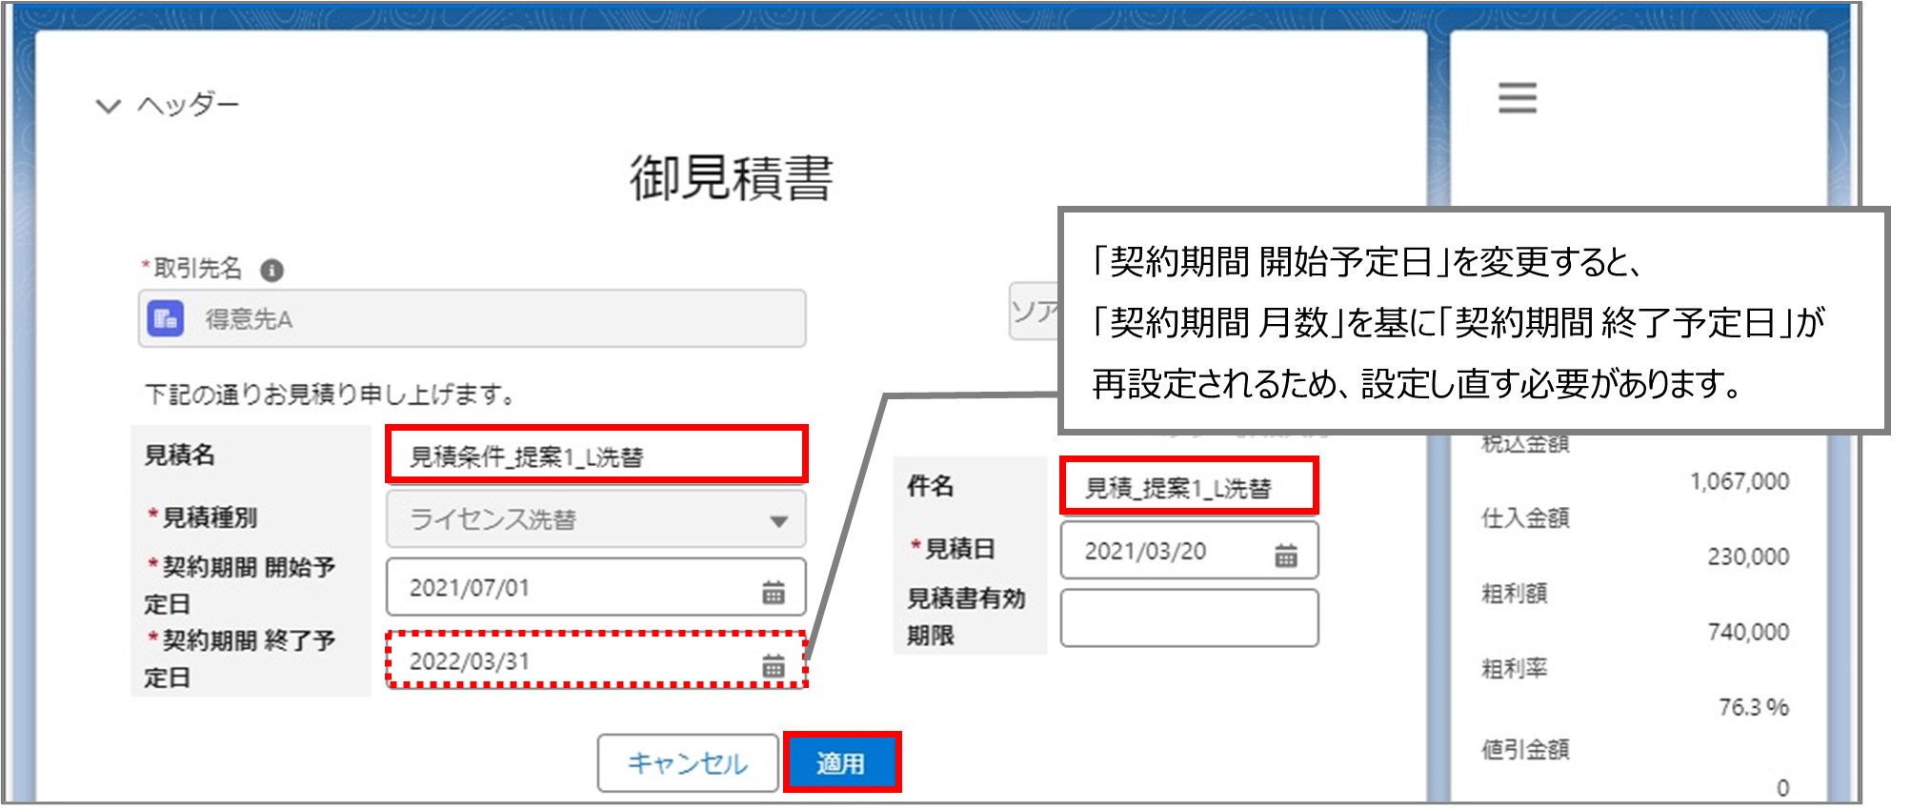This screenshot has width=1931, height=810.
Task: Select the 御見積書 title text
Action: pos(731,178)
